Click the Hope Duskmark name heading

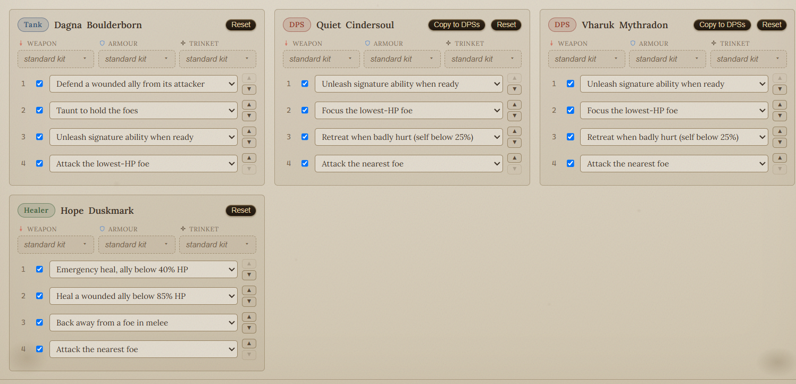click(x=97, y=211)
